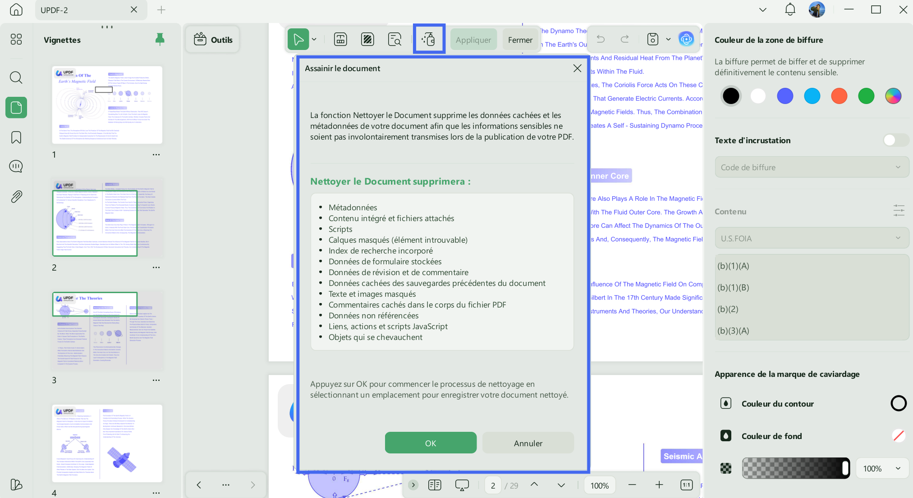The width and height of the screenshot is (913, 498).
Task: Open the home screen icon
Action: pyautogui.click(x=16, y=9)
